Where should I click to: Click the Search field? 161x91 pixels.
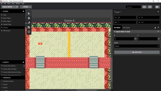tap(133, 7)
